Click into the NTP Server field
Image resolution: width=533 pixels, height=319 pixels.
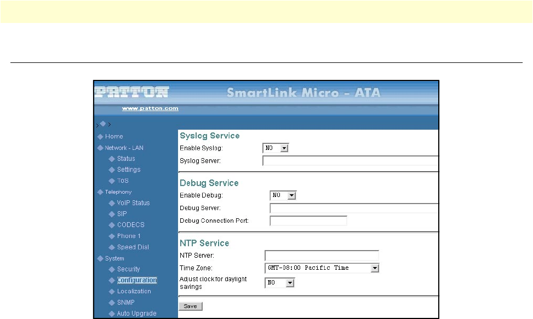pos(322,256)
